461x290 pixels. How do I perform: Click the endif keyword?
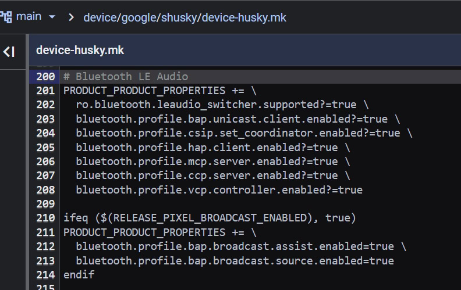(79, 274)
